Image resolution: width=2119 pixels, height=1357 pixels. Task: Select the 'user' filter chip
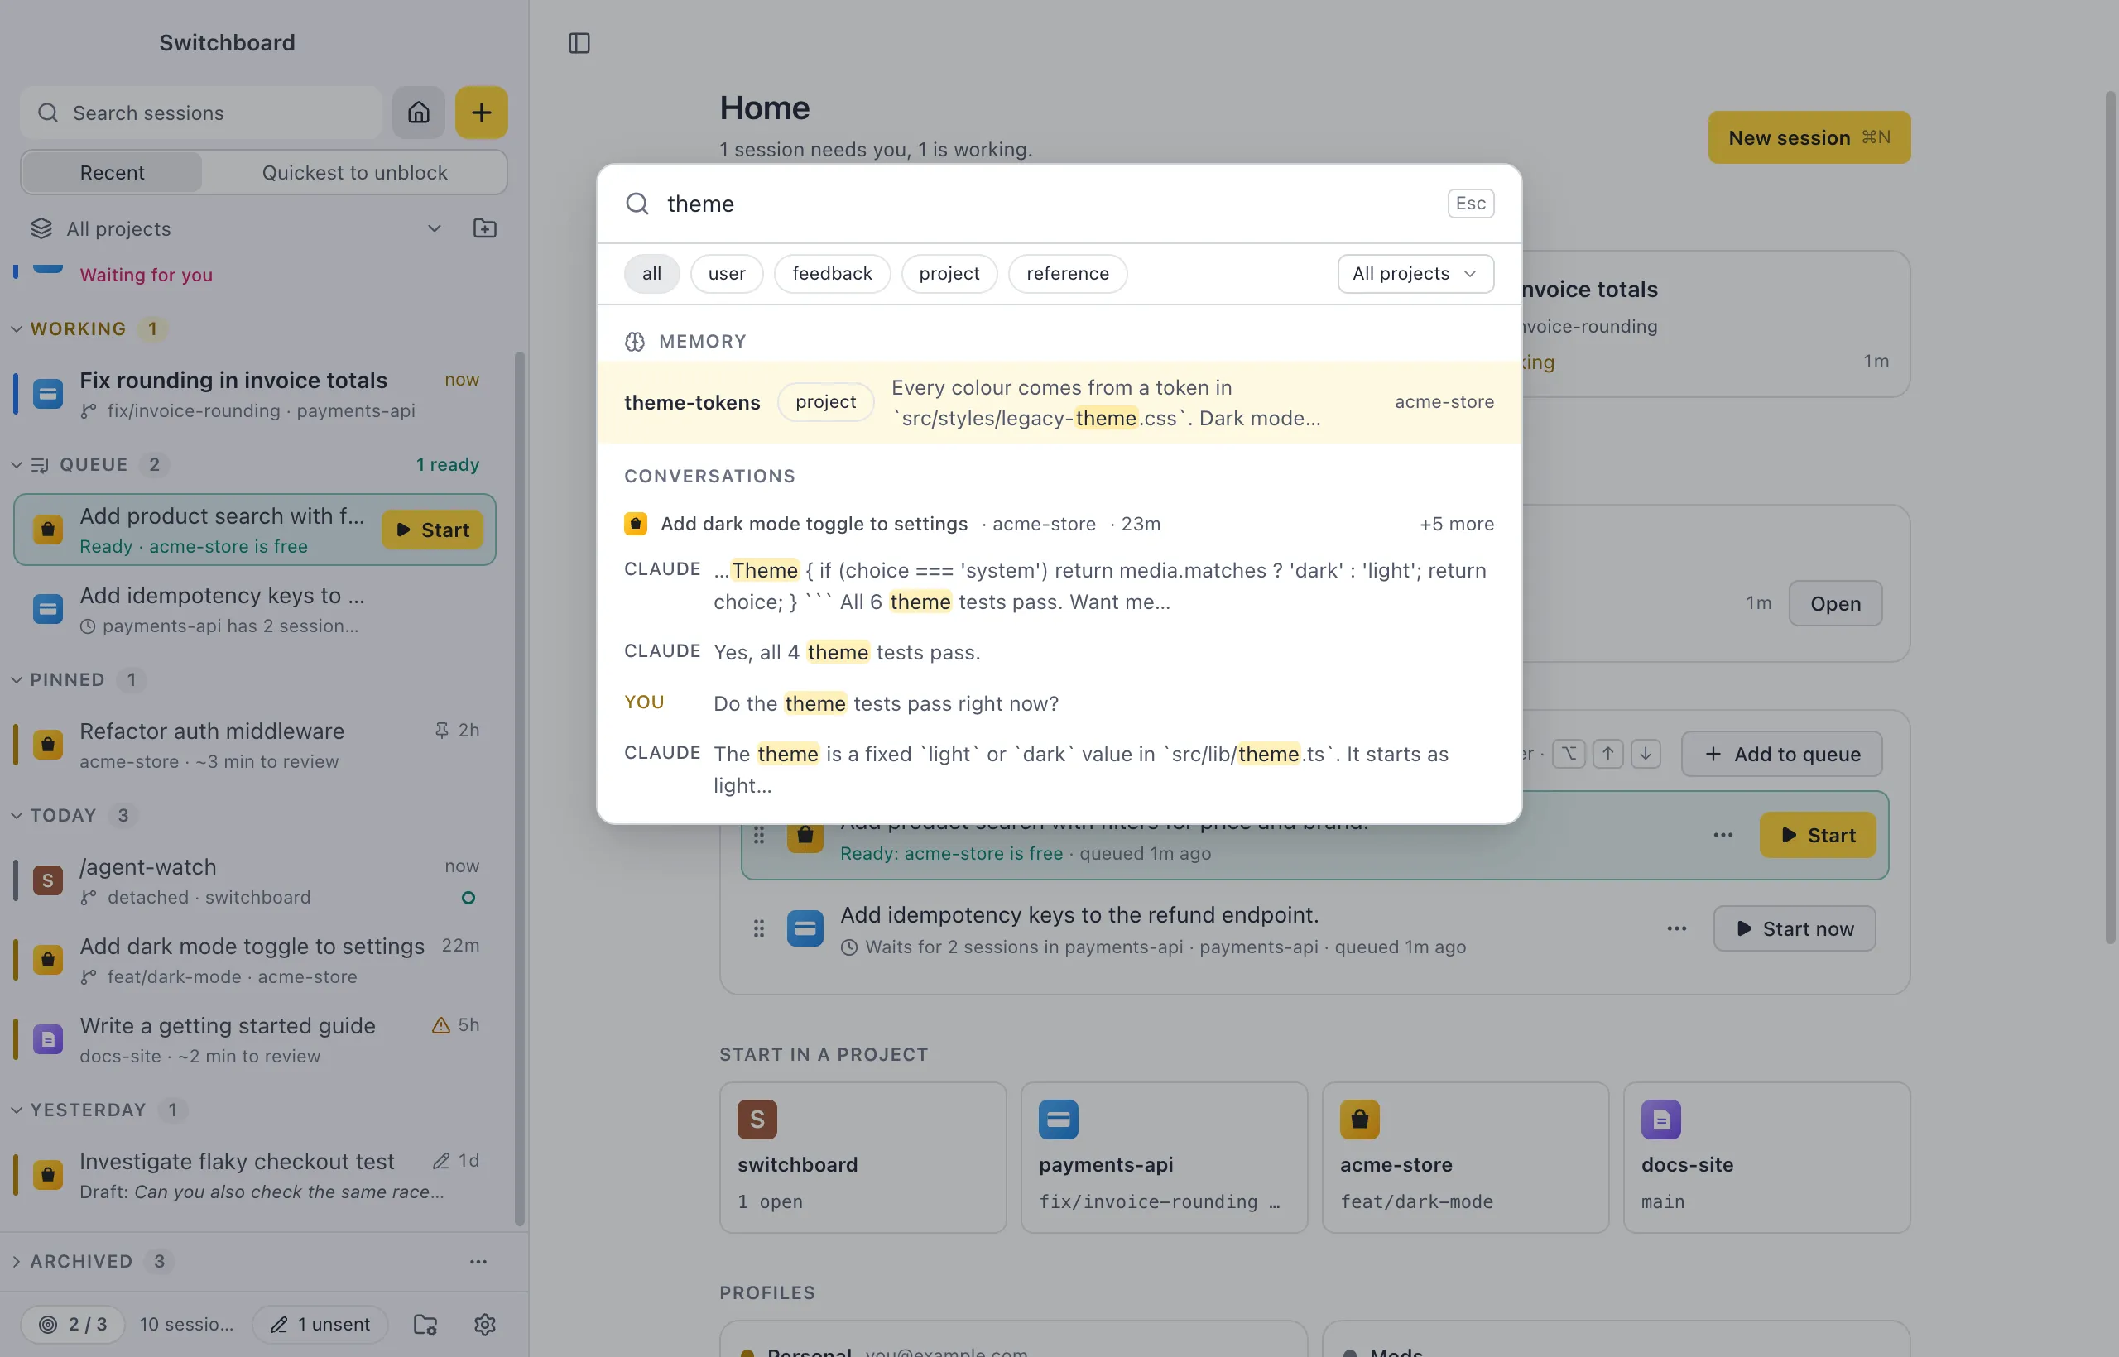pyautogui.click(x=726, y=273)
